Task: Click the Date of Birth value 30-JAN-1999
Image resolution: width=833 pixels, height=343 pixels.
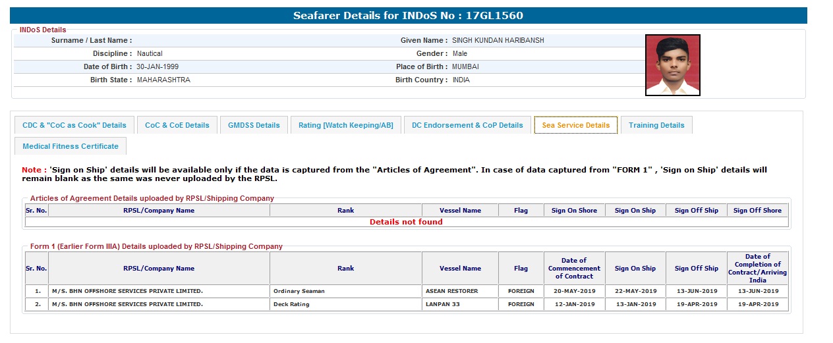Action: (x=158, y=66)
